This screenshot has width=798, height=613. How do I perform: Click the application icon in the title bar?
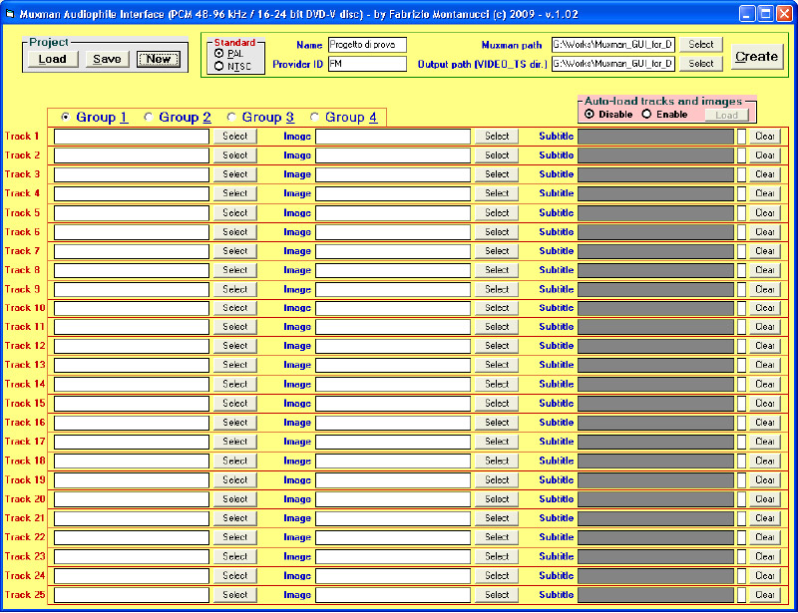[9, 14]
